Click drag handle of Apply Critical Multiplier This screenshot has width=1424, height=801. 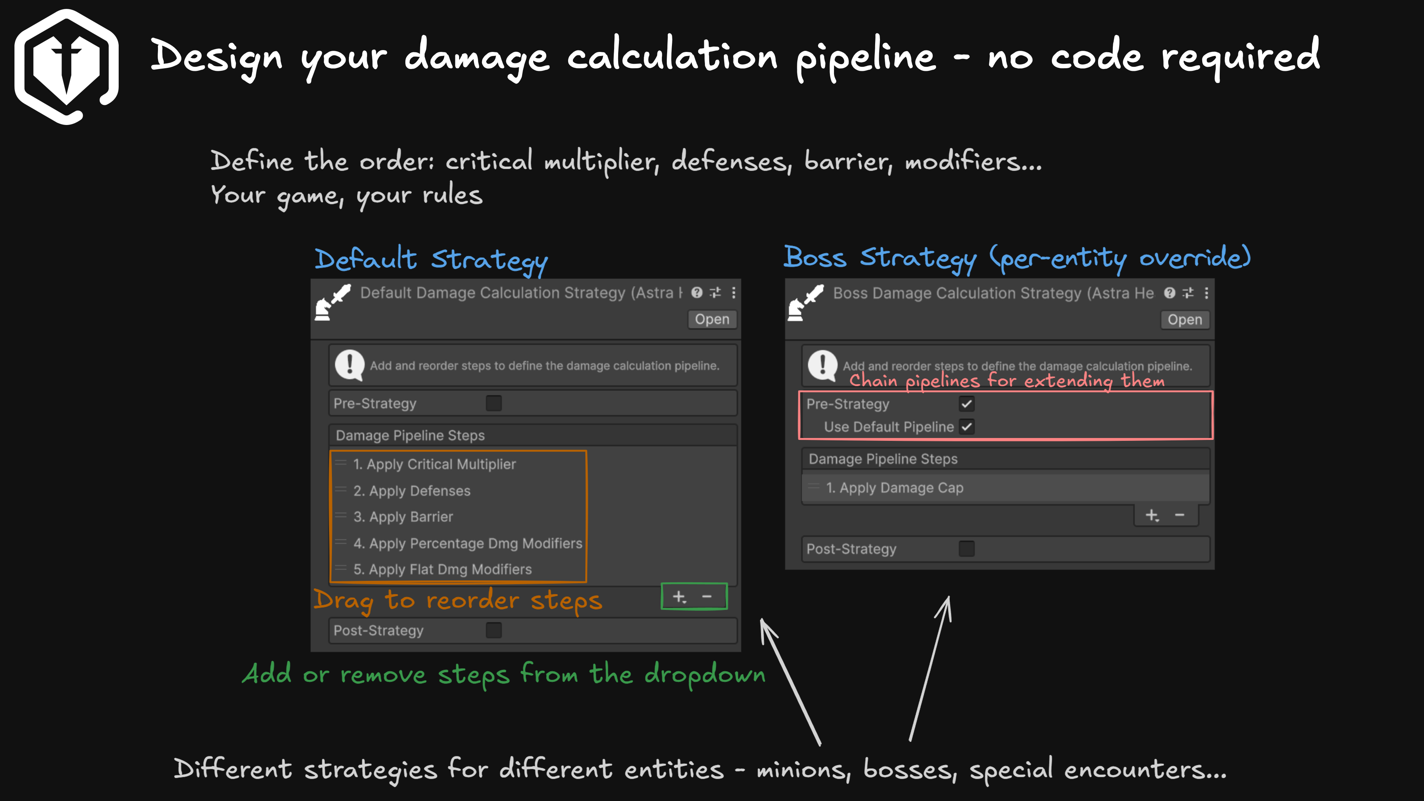click(340, 463)
